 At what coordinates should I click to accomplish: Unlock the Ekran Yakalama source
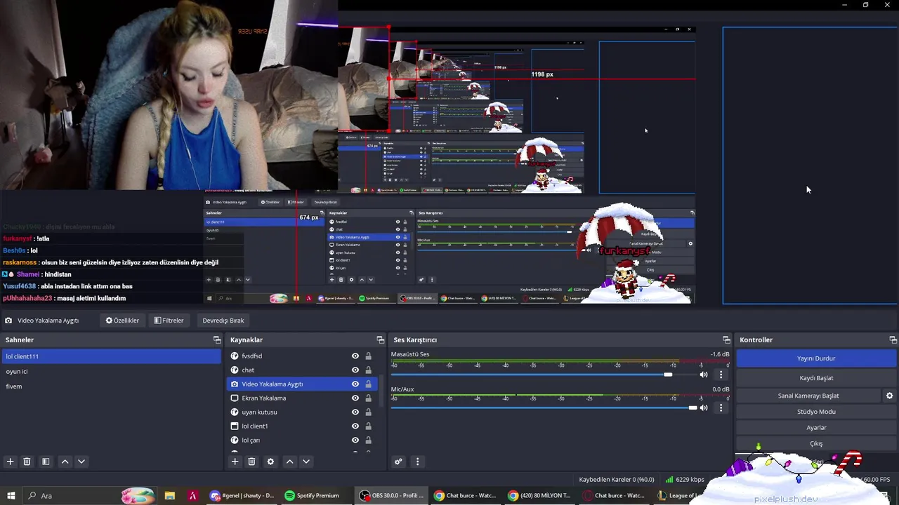[368, 398]
